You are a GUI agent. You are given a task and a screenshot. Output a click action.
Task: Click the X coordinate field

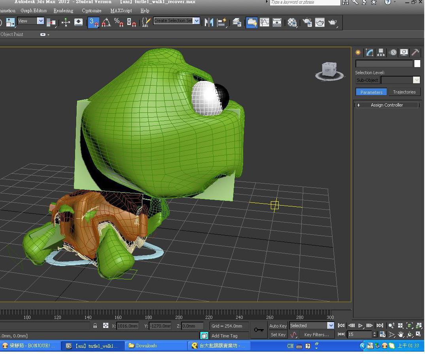127,326
